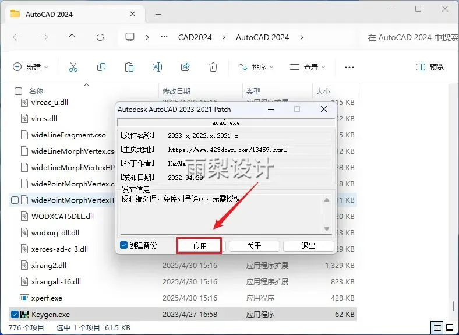Viewport: 459px width, 335px height.
Task: Open the 查看 view dropdown
Action: (x=308, y=67)
